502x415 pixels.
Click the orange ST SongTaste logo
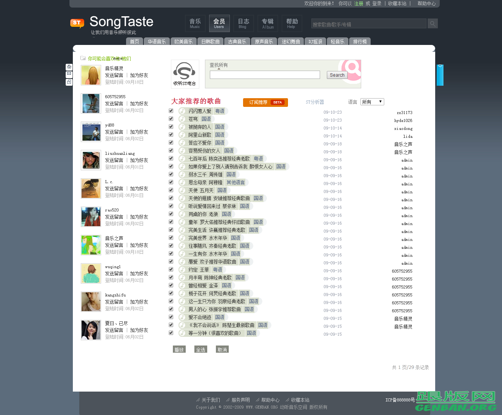77,23
